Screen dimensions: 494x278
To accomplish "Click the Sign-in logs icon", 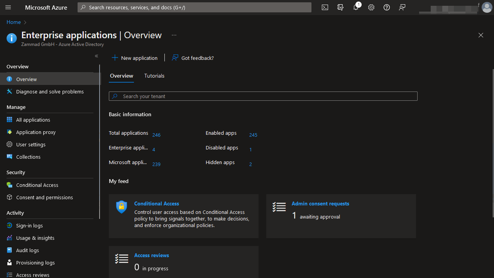I will 10,225.
